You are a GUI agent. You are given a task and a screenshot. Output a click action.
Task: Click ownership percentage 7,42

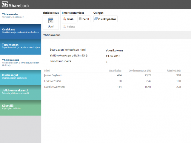click(x=149, y=81)
